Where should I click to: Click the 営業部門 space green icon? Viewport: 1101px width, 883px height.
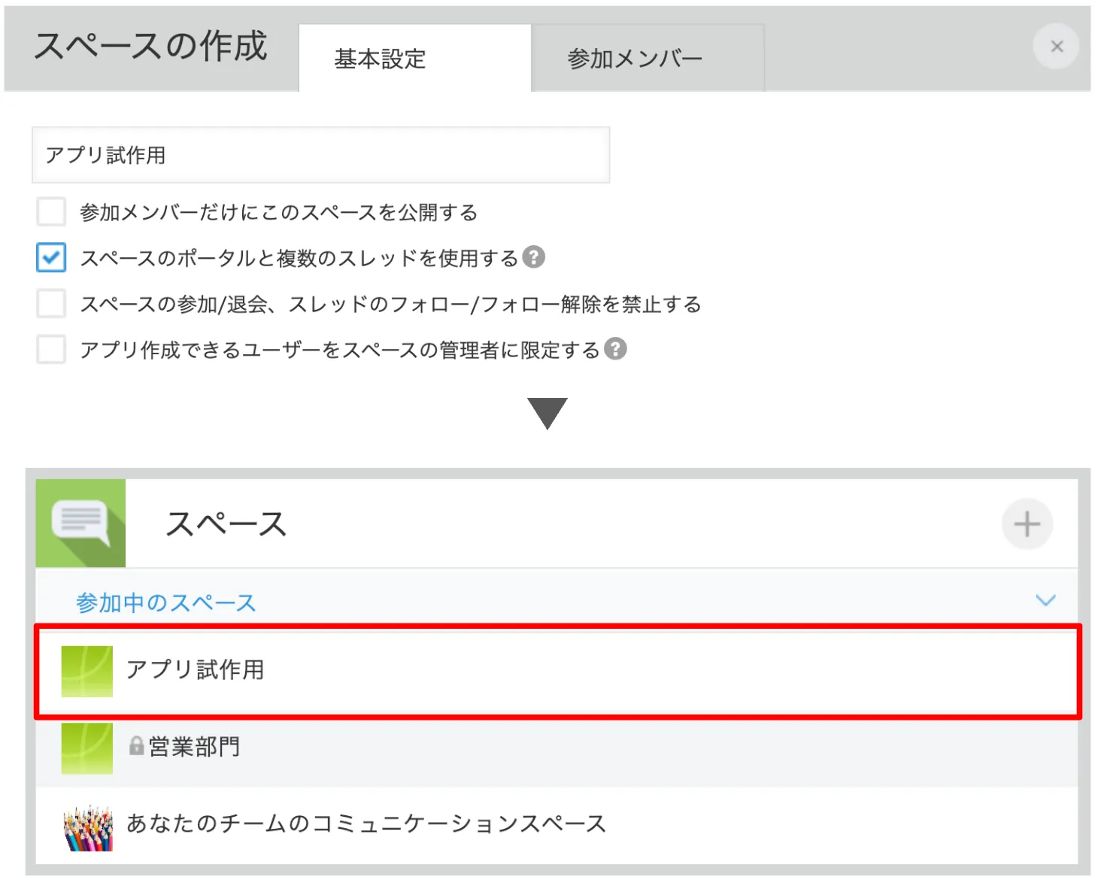[x=87, y=748]
